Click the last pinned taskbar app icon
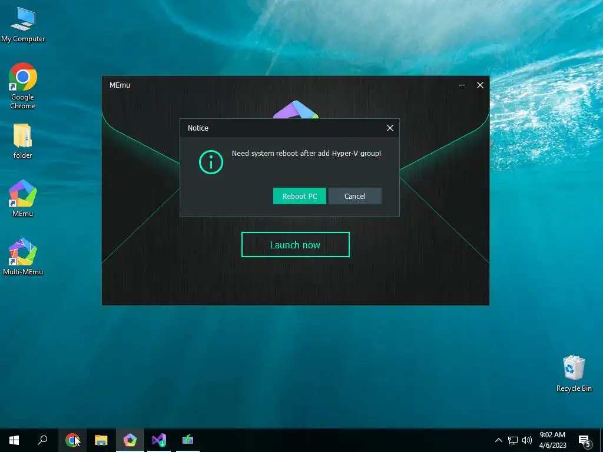This screenshot has width=603, height=452. point(188,440)
